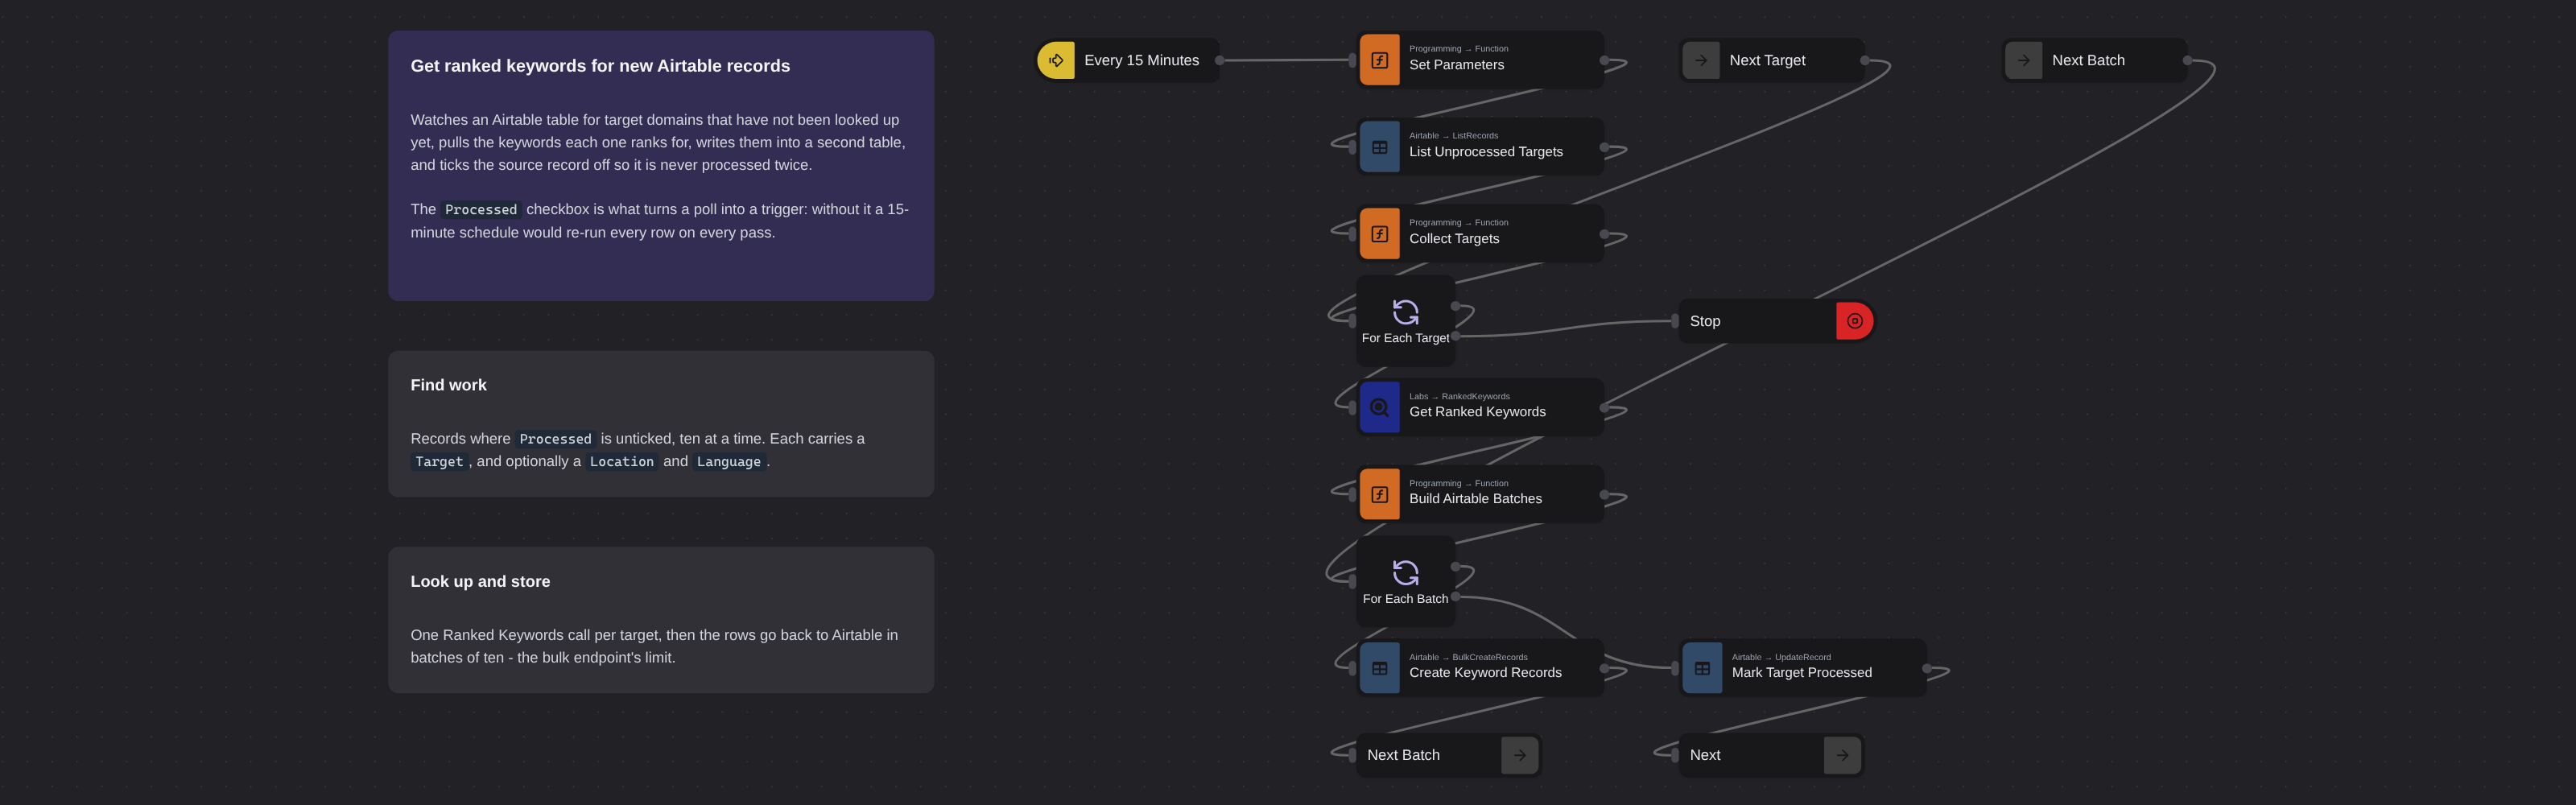The width and height of the screenshot is (2576, 805).
Task: Select the Every 15 Minutes trigger node
Action: click(x=1128, y=60)
